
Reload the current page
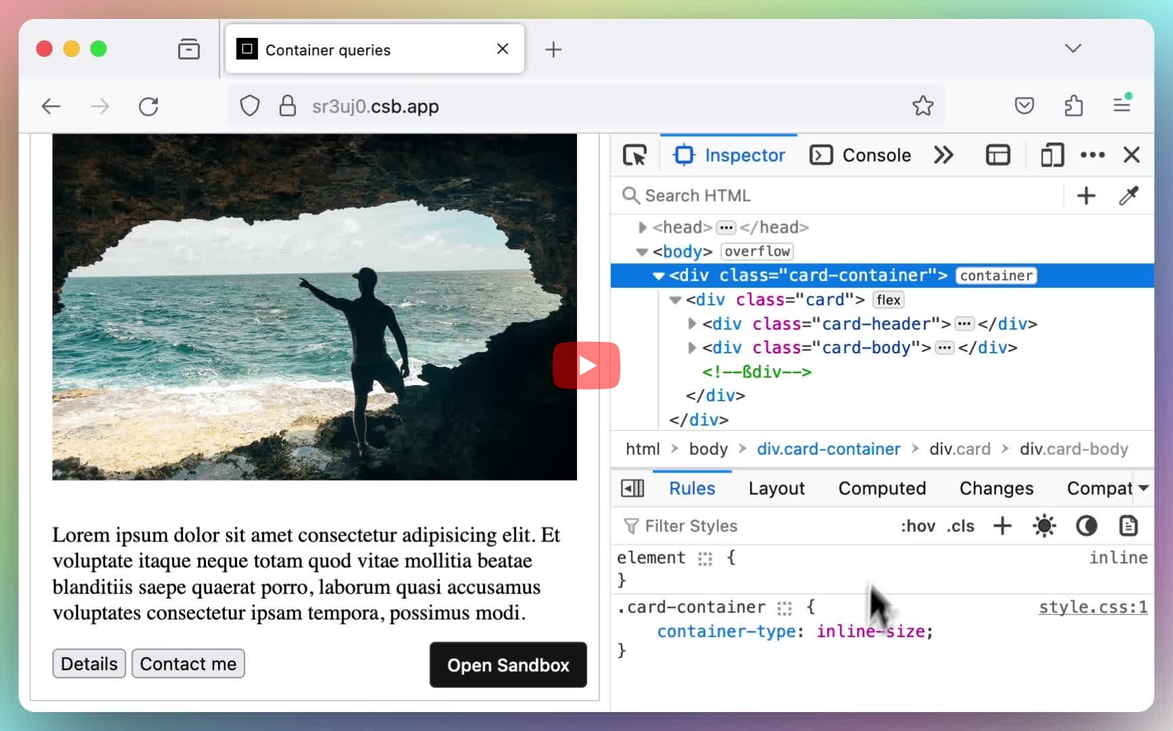tap(148, 106)
